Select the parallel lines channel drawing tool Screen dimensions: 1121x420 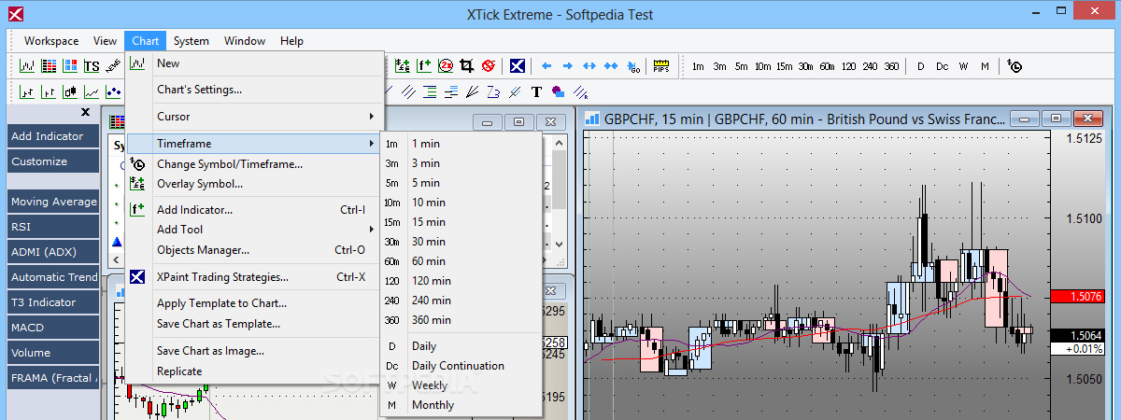click(408, 91)
